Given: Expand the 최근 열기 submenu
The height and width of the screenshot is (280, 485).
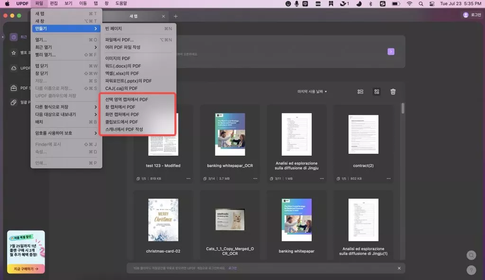Looking at the screenshot, I should coord(66,47).
